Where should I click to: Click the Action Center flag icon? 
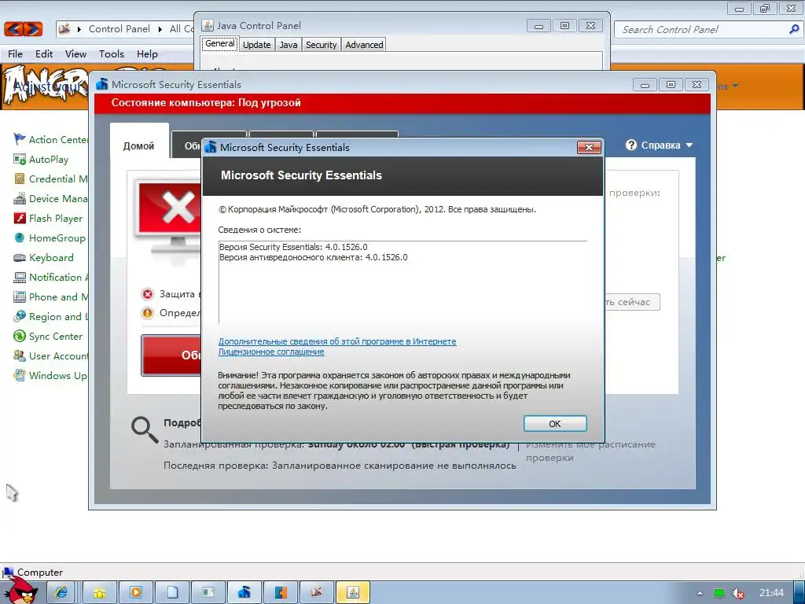click(x=20, y=139)
